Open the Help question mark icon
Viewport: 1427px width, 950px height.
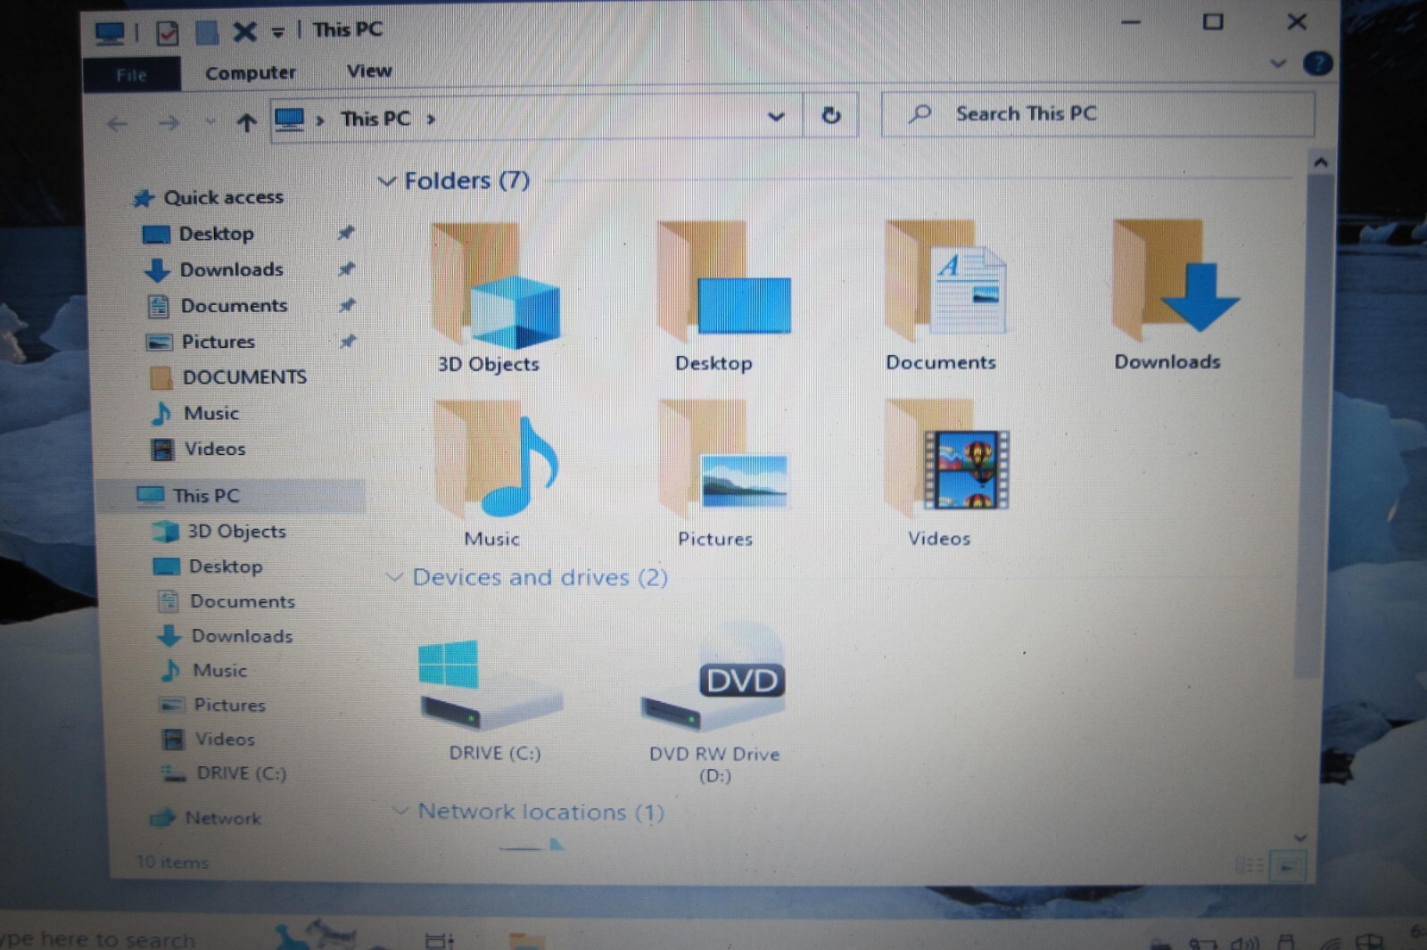point(1316,64)
